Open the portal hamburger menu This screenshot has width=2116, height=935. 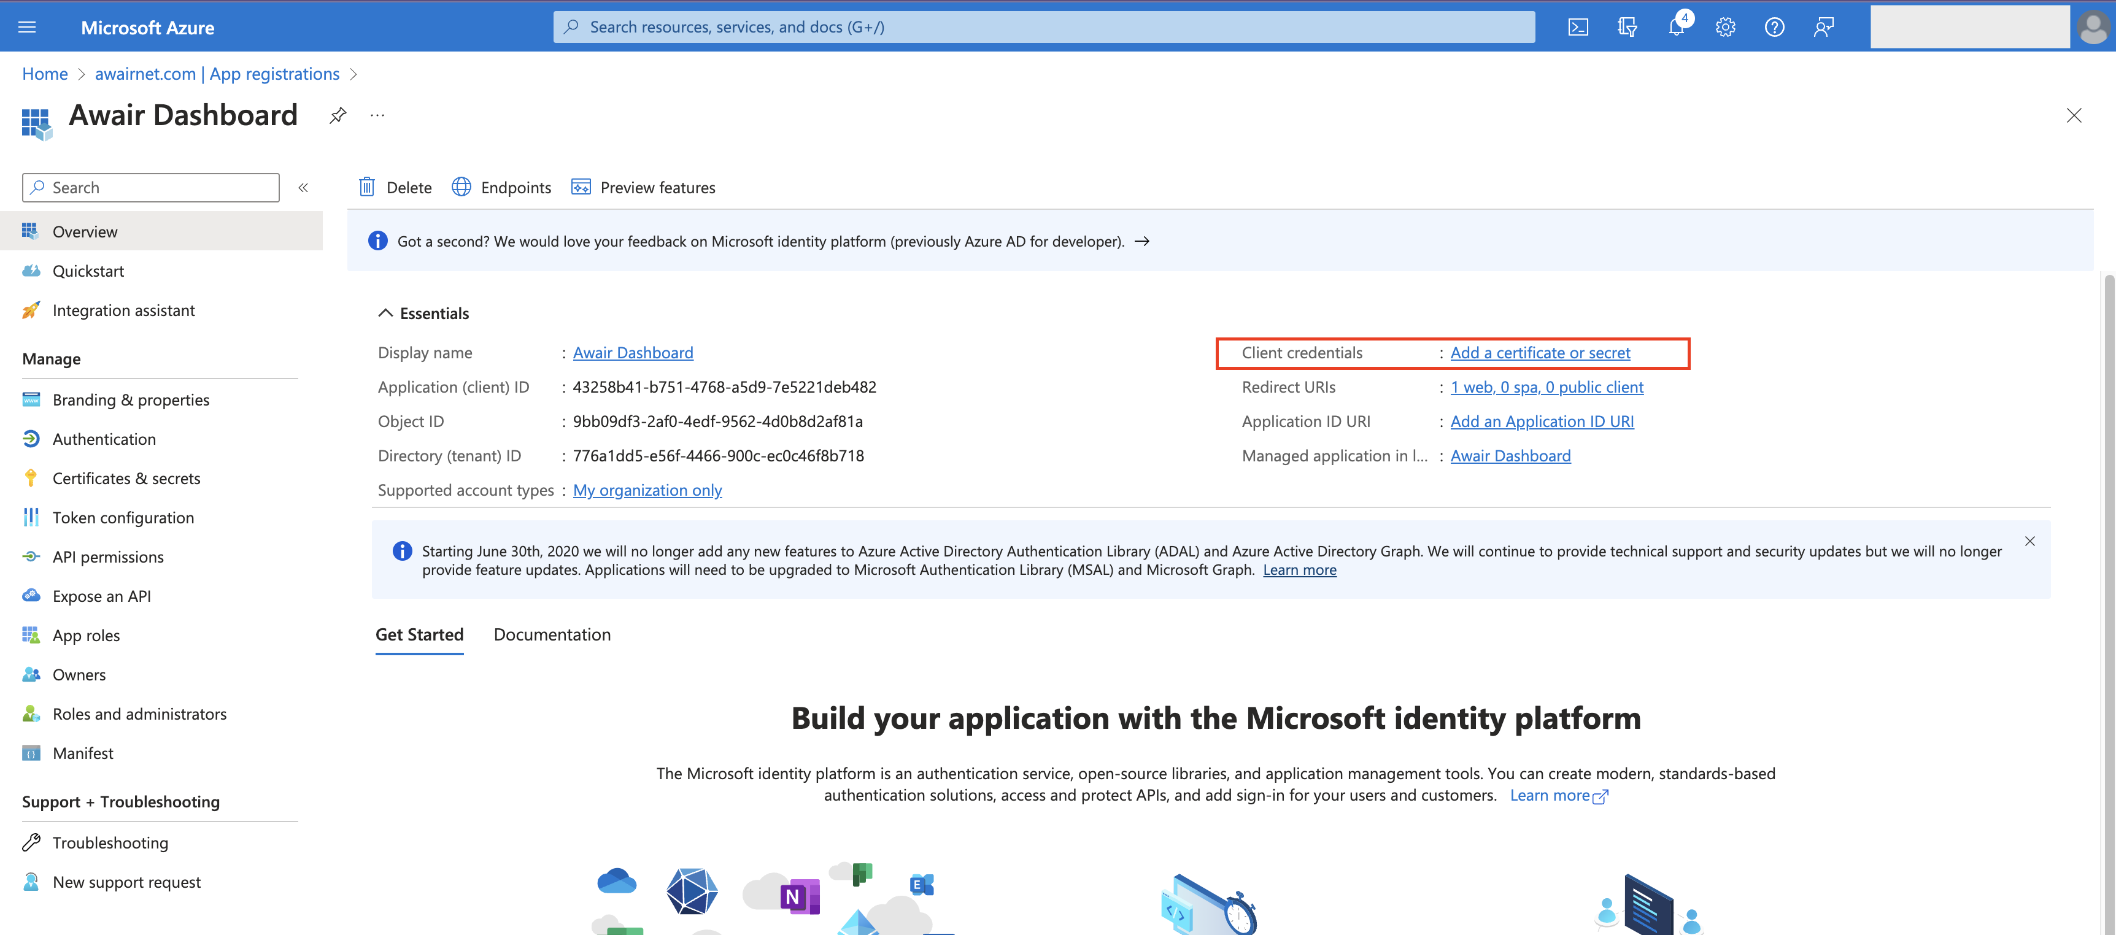pos(27,27)
